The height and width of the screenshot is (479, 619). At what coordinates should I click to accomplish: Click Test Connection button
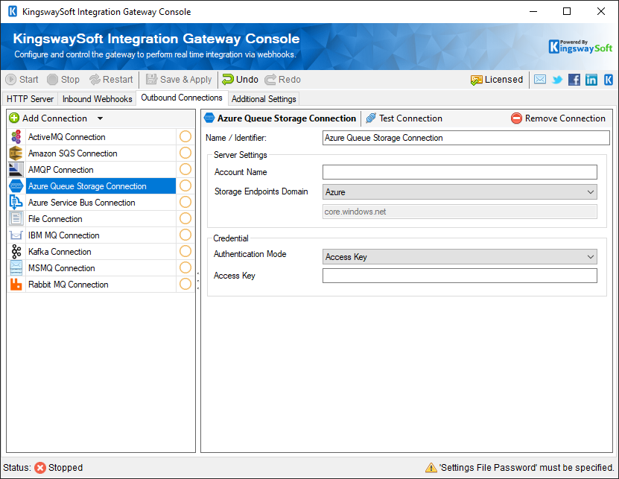[x=404, y=118]
